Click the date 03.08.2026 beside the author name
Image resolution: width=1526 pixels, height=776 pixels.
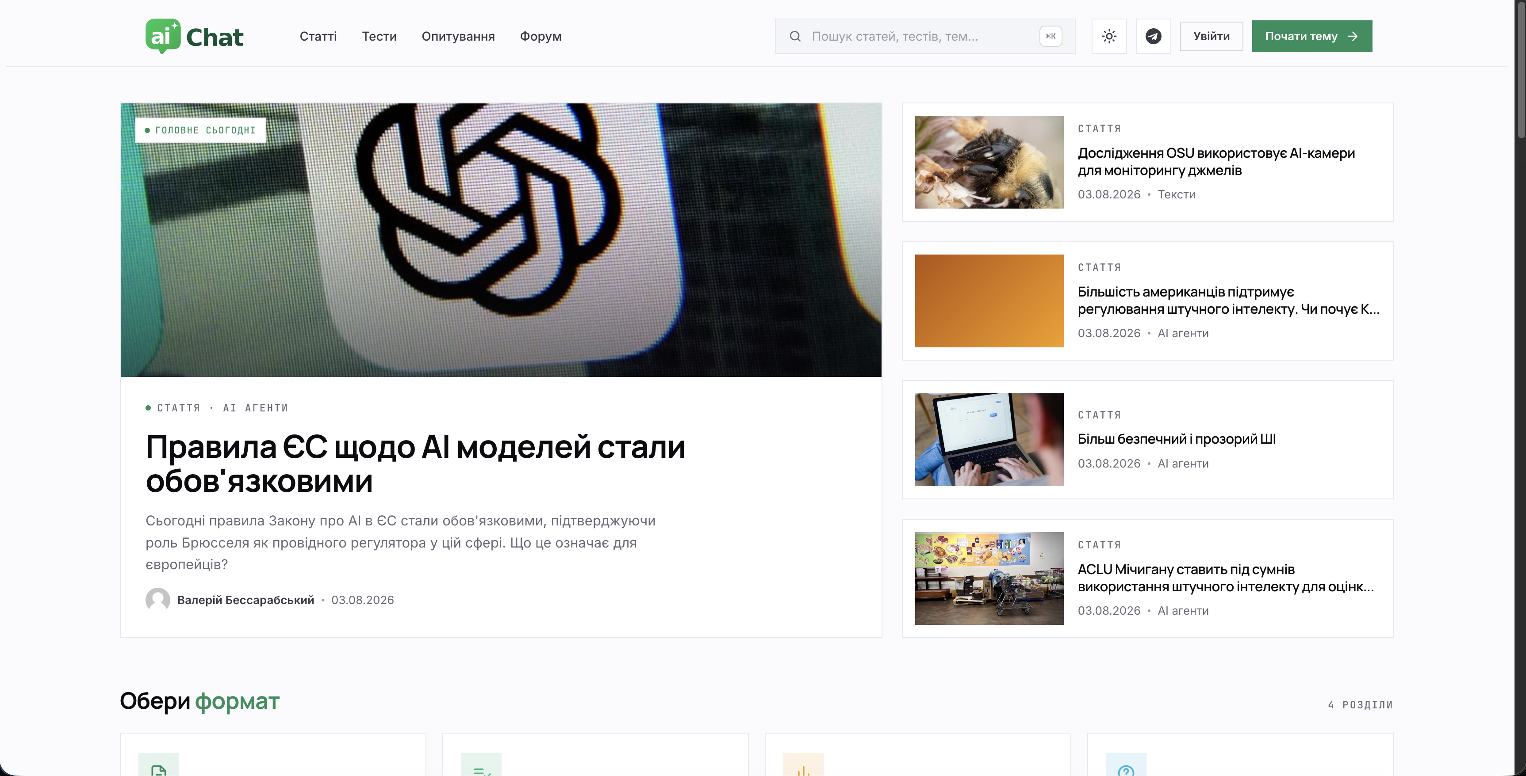(363, 600)
